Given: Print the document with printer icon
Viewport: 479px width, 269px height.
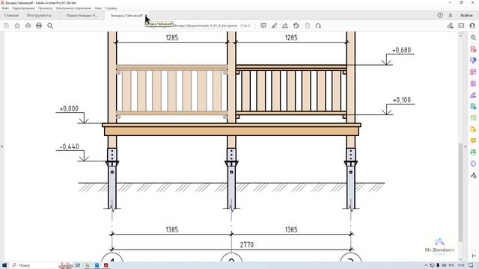Looking at the screenshot, I should (39, 26).
